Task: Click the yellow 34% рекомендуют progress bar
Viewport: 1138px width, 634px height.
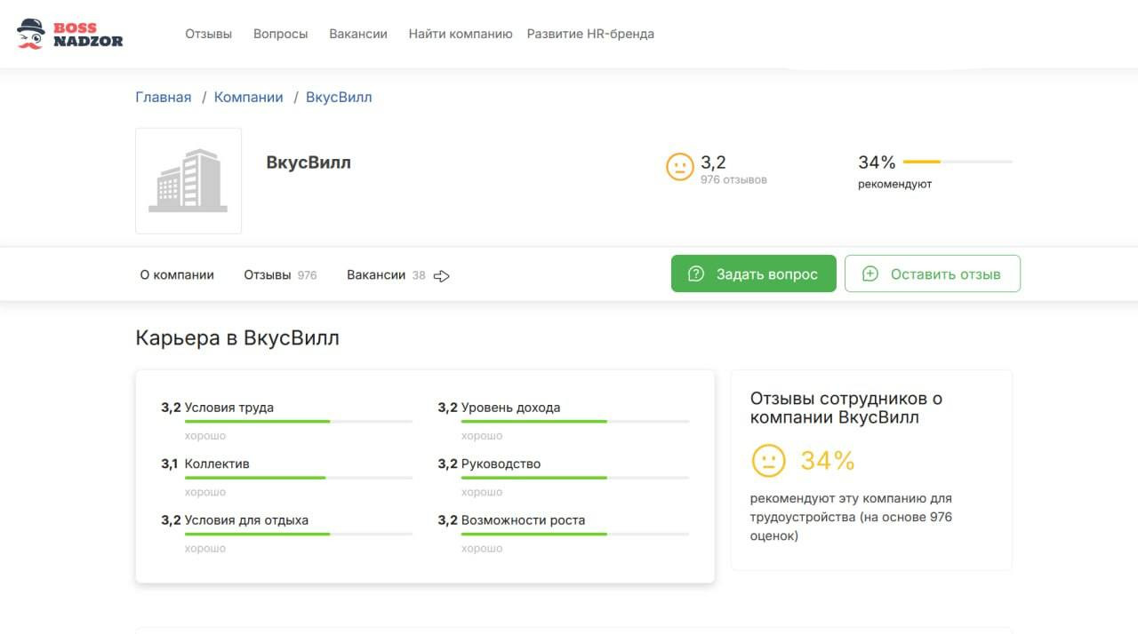Action: coord(958,162)
